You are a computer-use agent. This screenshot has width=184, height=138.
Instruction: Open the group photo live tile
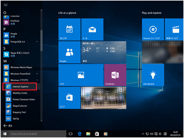[104, 98]
